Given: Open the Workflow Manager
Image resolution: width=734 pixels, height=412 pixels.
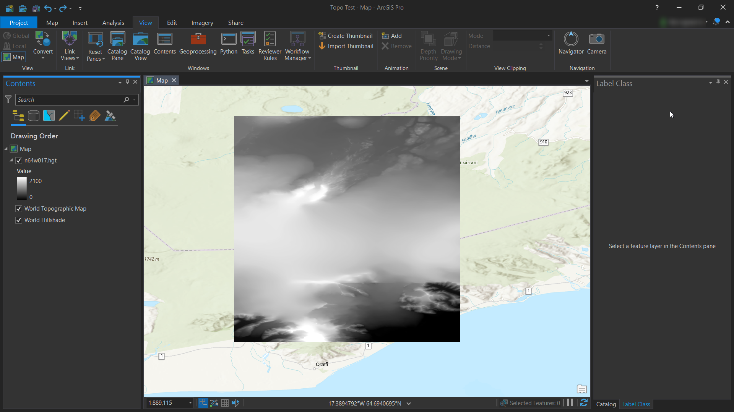Looking at the screenshot, I should pos(297,46).
